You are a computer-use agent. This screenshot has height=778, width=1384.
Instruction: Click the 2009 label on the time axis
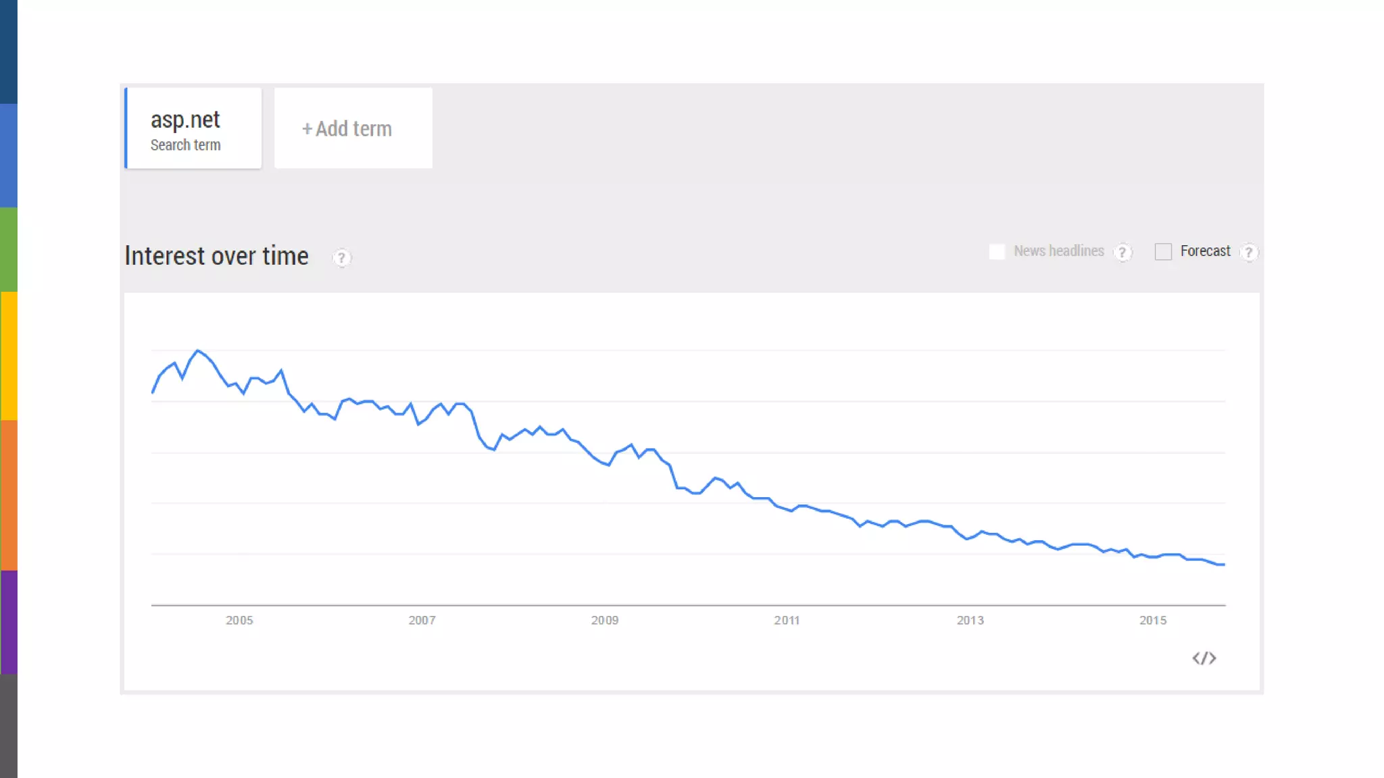[x=604, y=620]
